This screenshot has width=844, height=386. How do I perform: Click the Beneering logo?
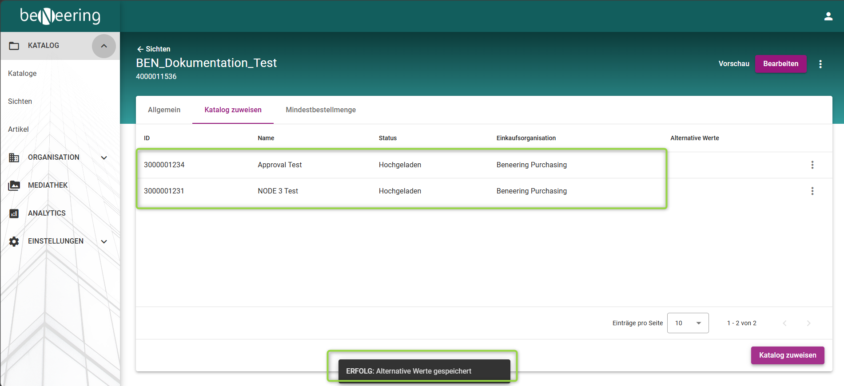(x=60, y=16)
